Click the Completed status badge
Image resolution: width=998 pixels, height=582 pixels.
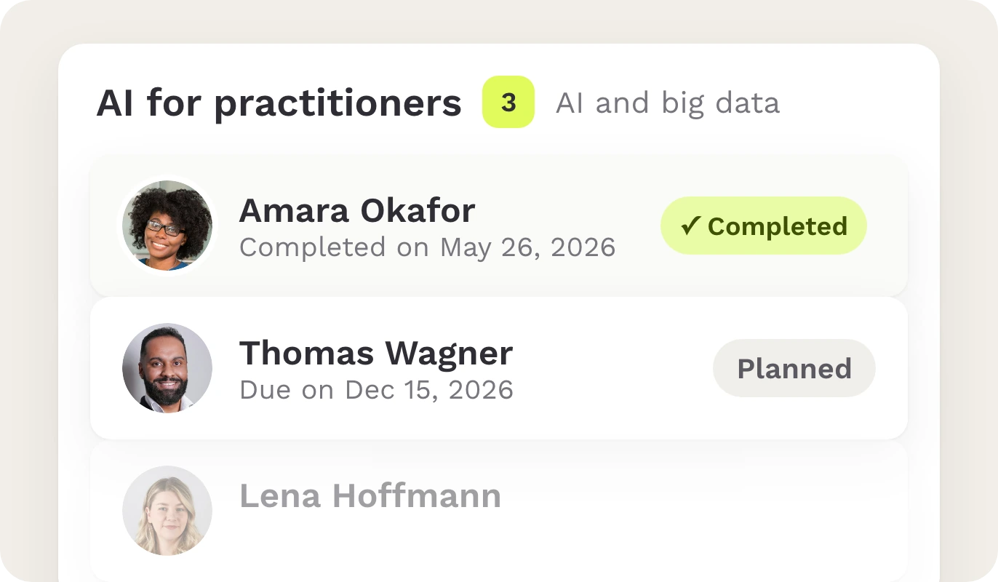tap(764, 226)
